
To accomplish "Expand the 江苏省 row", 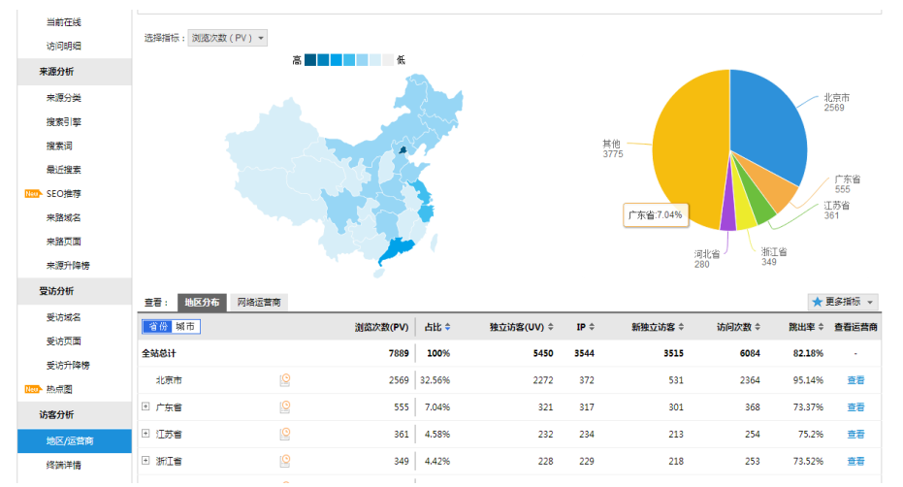I will (145, 434).
